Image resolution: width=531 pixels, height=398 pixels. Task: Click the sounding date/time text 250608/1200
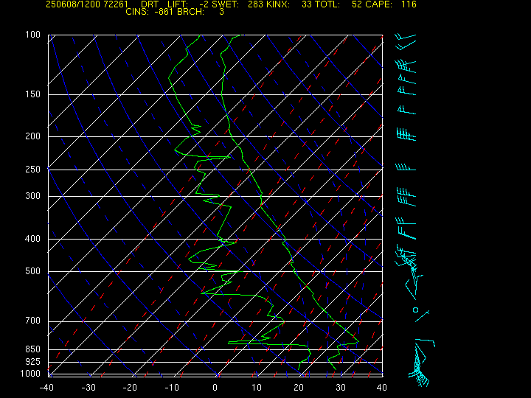pos(72,4)
